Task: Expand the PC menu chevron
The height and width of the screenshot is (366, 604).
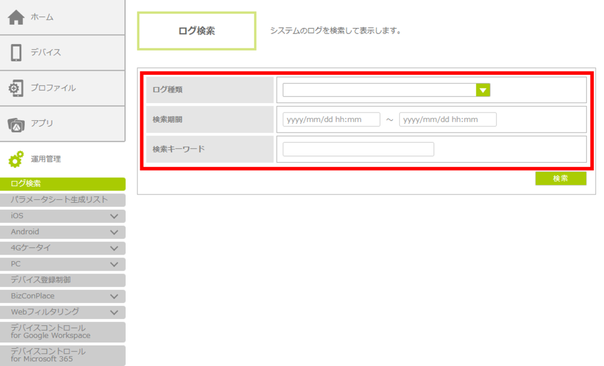Action: click(x=114, y=264)
